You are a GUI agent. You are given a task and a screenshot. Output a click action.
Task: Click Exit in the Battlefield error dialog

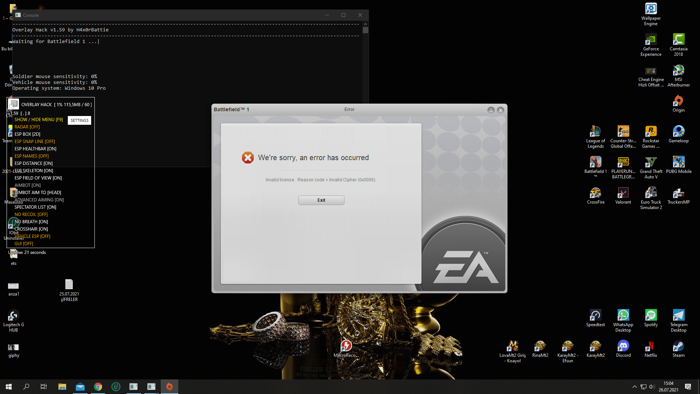click(x=321, y=200)
